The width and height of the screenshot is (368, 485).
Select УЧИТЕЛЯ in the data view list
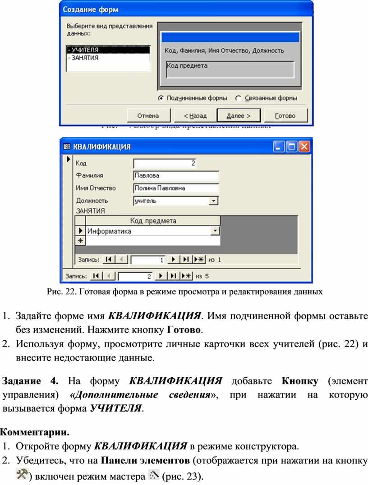click(108, 50)
